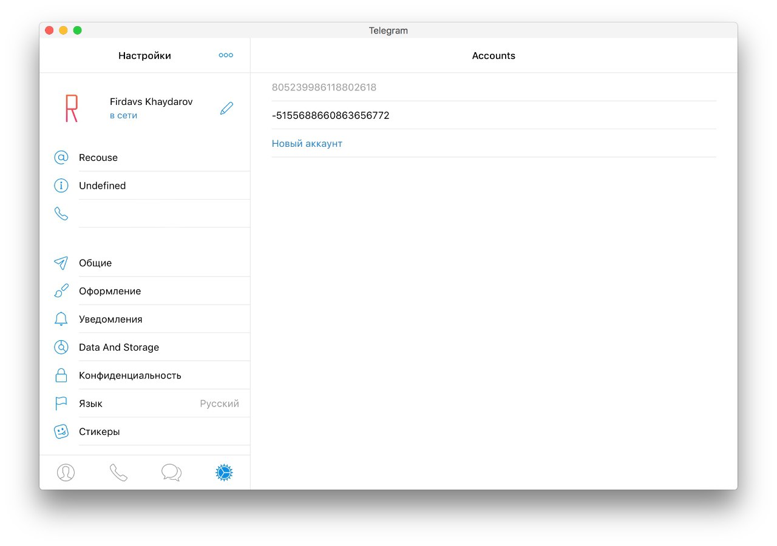Screen dimensions: 777x546
Task: Select account 805239986118802618
Action: [494, 87]
